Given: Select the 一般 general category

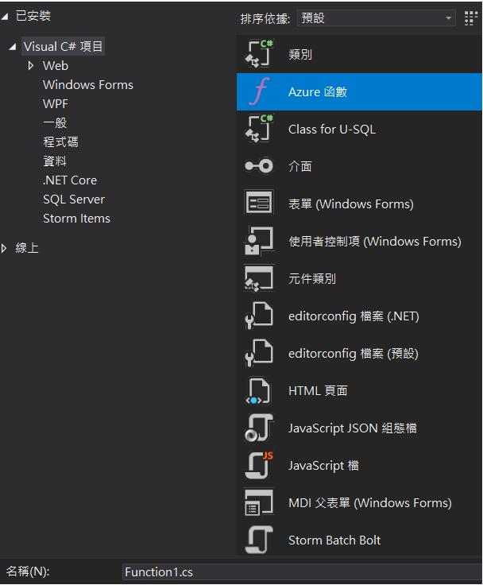Looking at the screenshot, I should [55, 122].
